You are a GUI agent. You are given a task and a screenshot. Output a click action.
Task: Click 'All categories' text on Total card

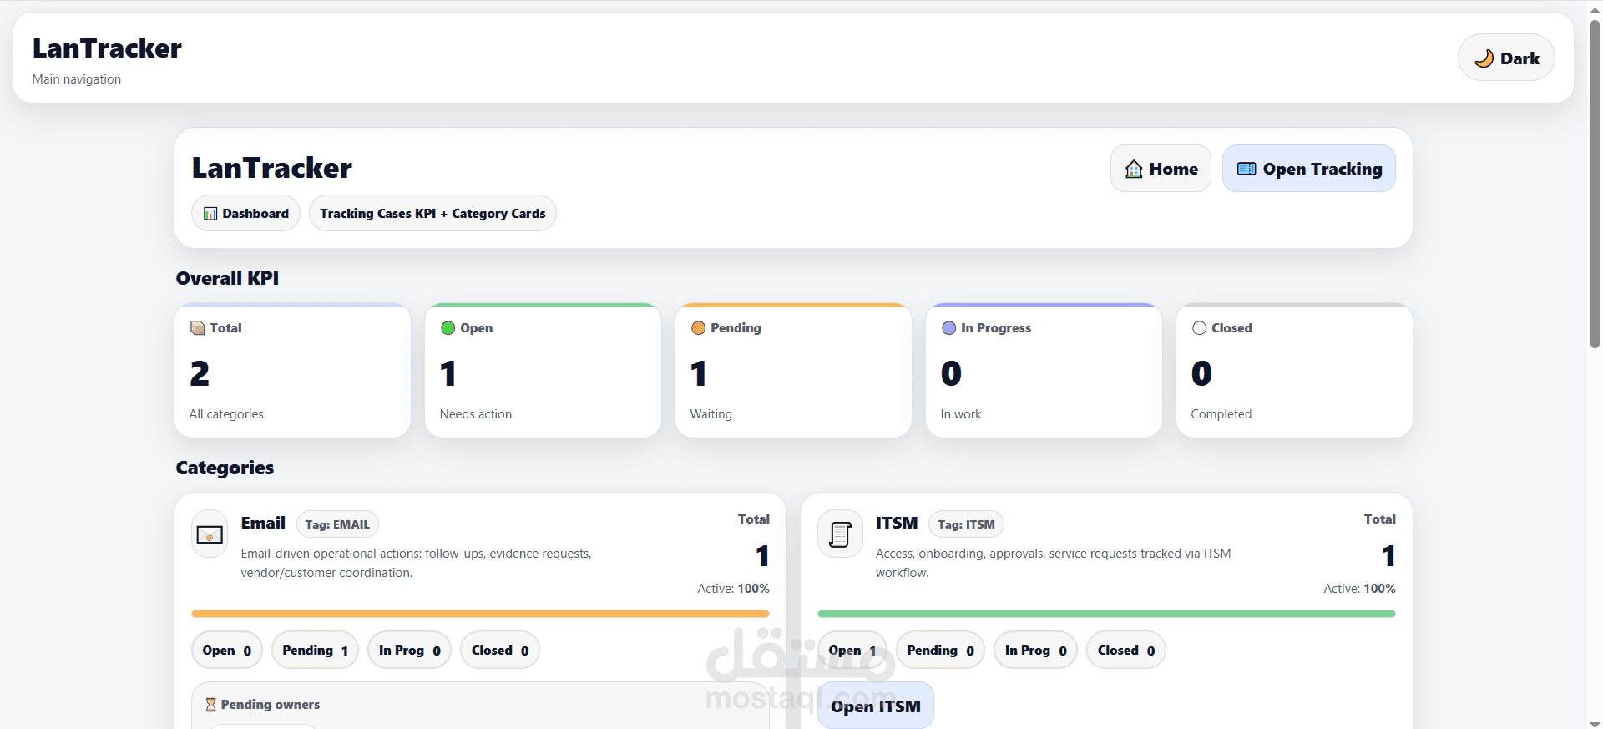[226, 414]
